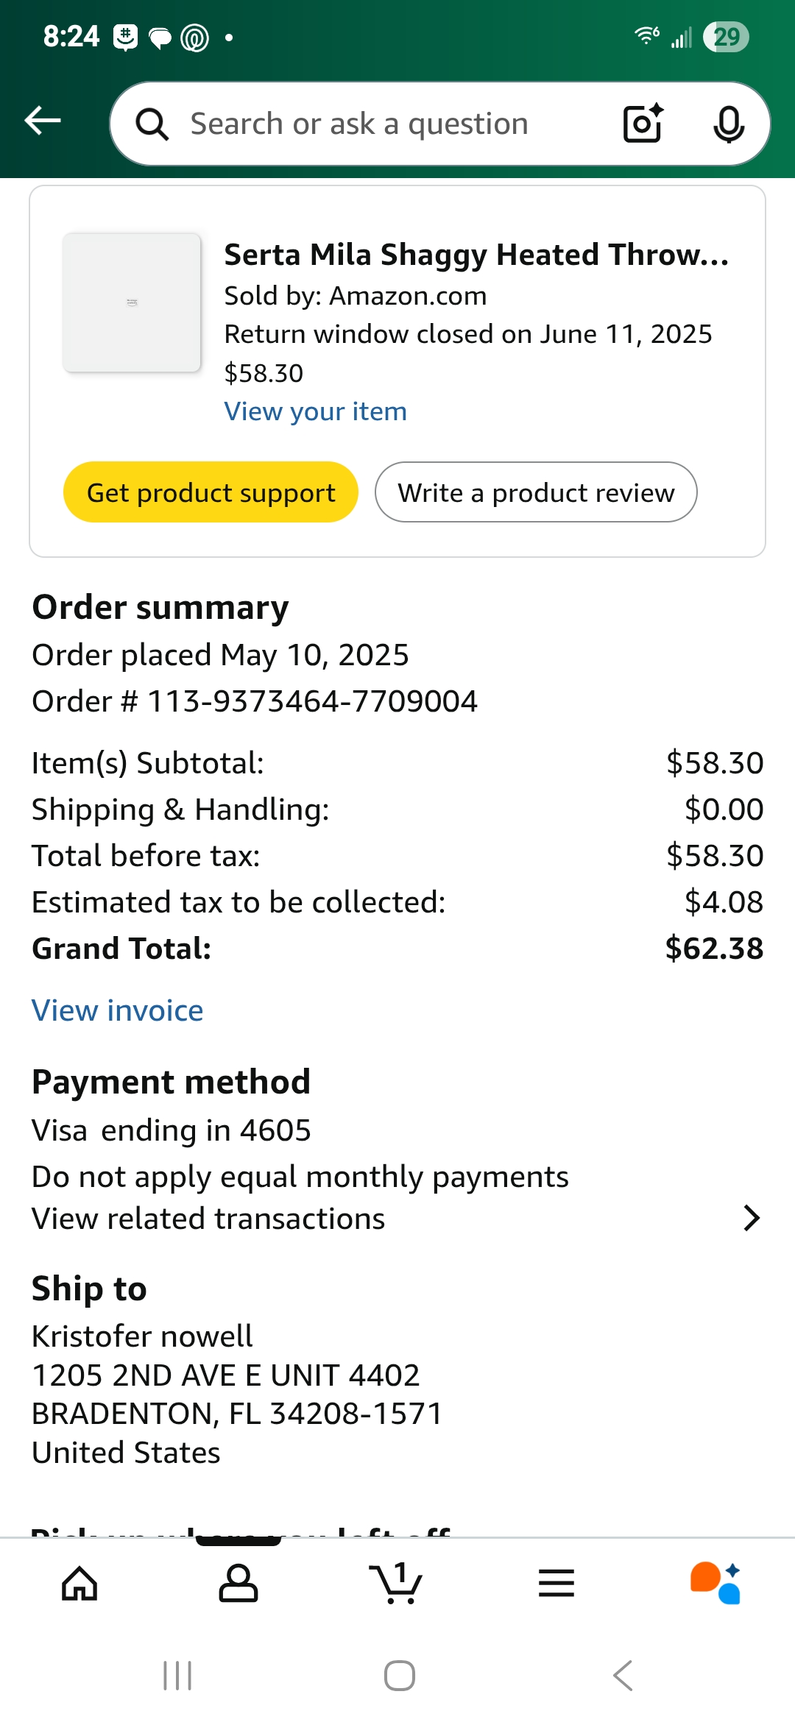795x1722 pixels.
Task: Go to Home tab in bottom bar
Action: click(x=79, y=1583)
